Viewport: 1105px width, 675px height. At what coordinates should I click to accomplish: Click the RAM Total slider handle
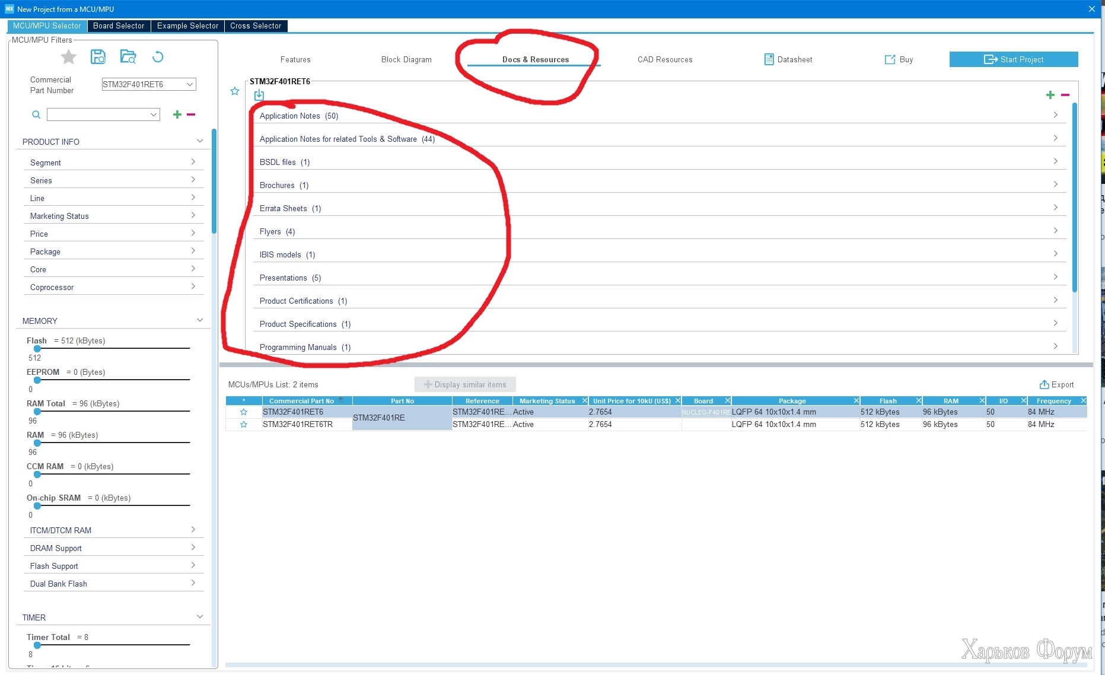coord(37,412)
